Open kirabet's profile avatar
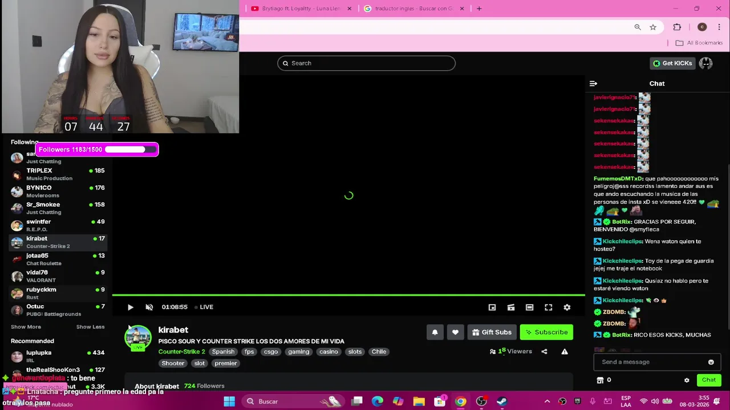Screen dimensions: 730x410 [x=138, y=337]
